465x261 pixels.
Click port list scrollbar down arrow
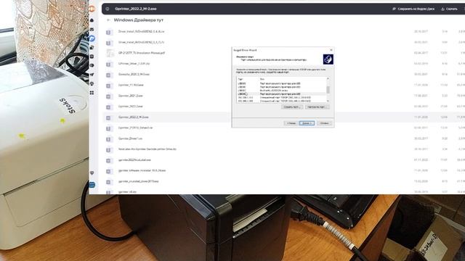tap(328, 101)
